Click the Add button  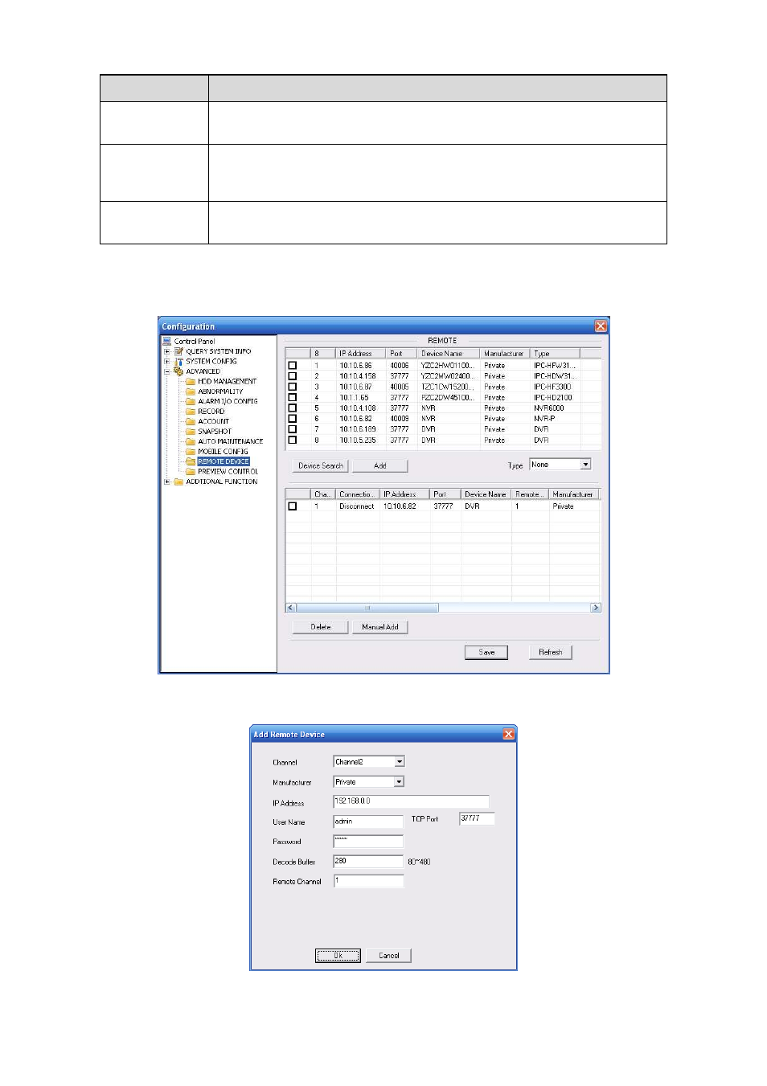(x=380, y=465)
